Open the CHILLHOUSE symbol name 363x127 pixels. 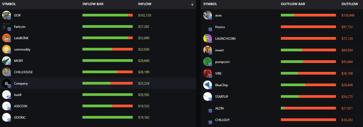click(23, 72)
